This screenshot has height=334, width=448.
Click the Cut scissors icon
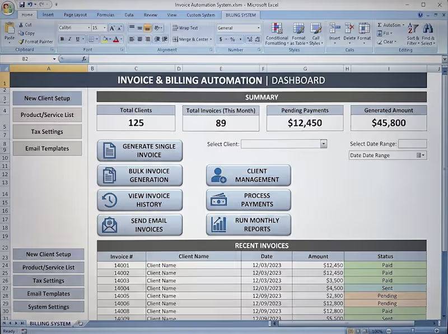(x=21, y=25)
